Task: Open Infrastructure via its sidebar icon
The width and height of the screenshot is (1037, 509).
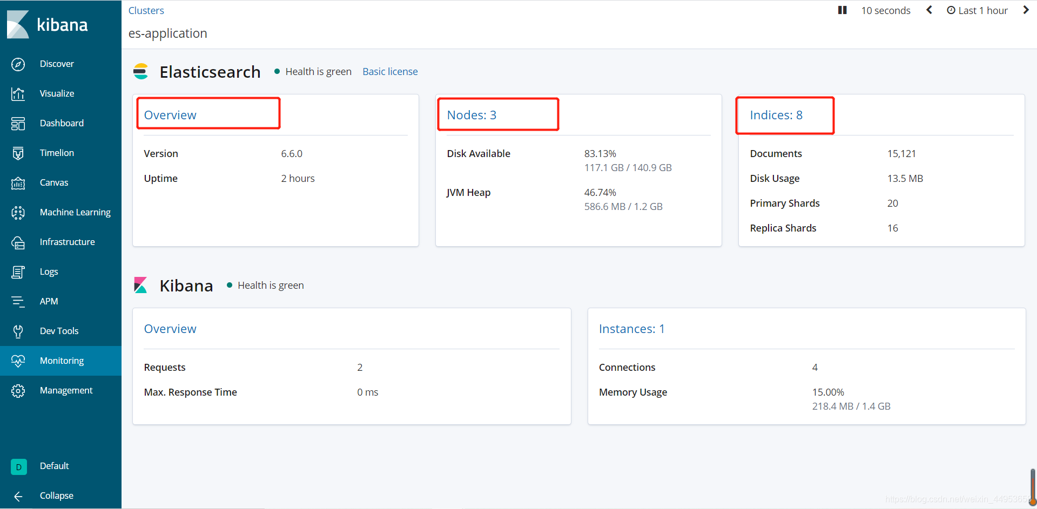Action: pyautogui.click(x=18, y=242)
